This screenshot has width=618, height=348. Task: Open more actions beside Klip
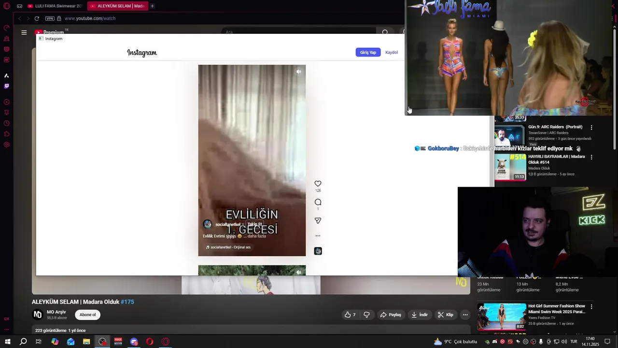coord(465,315)
